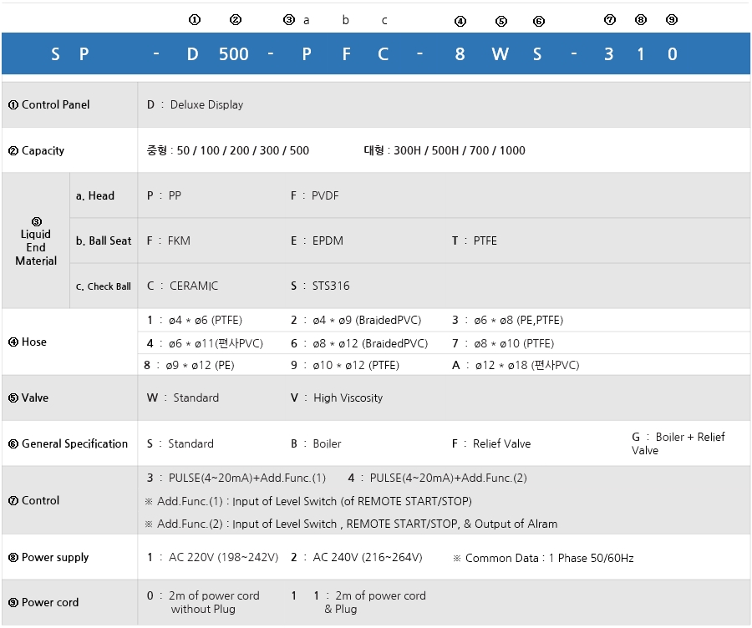
Task: Click "500" in the blue model banner
Action: (234, 54)
